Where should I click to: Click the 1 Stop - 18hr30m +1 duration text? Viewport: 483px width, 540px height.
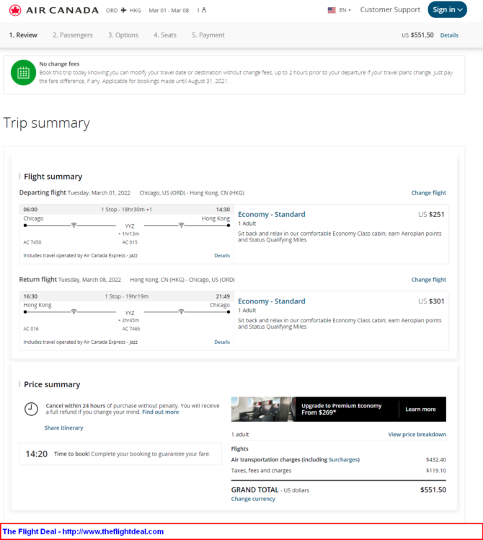tap(126, 209)
